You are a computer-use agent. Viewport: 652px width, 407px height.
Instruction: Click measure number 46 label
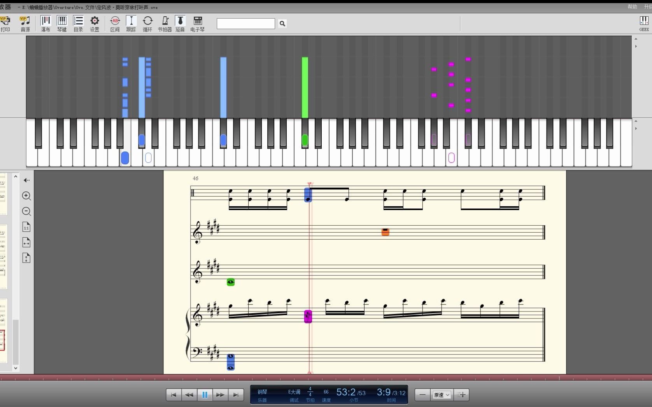195,179
